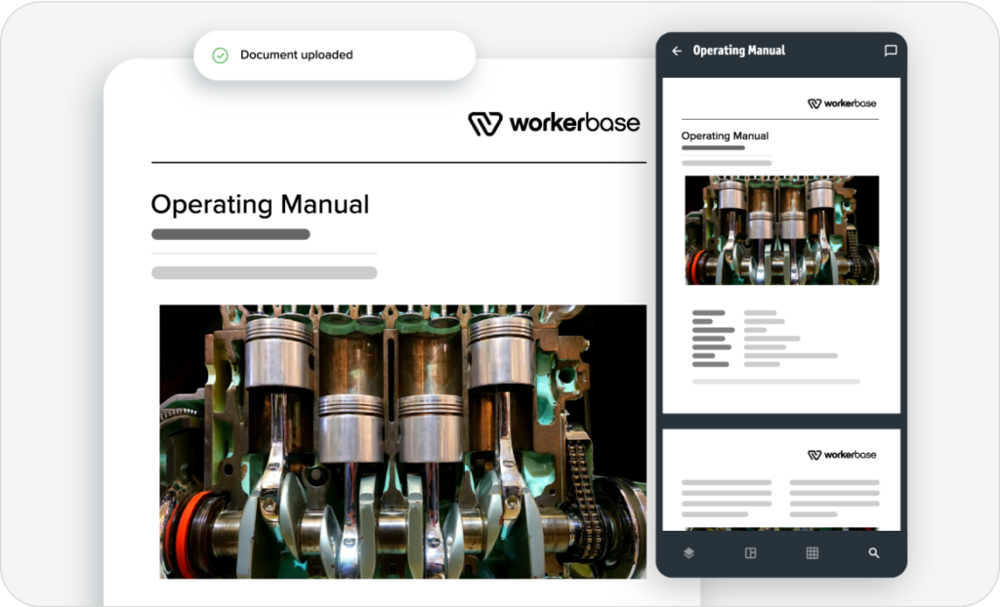Click the Operating Manual label on the mobile page
The width and height of the screenshot is (1000, 607).
724,135
